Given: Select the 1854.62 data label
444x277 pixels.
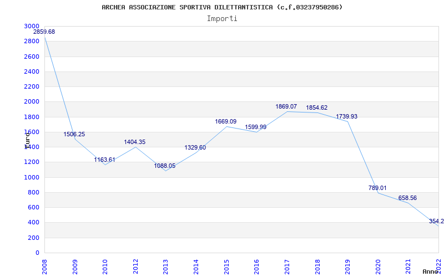Looking at the screenshot, I should (316, 108).
